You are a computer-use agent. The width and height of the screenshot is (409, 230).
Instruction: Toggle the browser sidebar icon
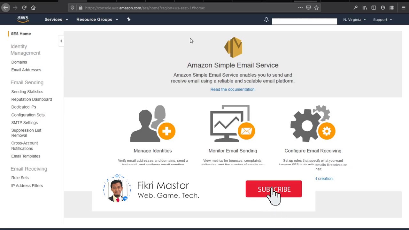coord(374,8)
